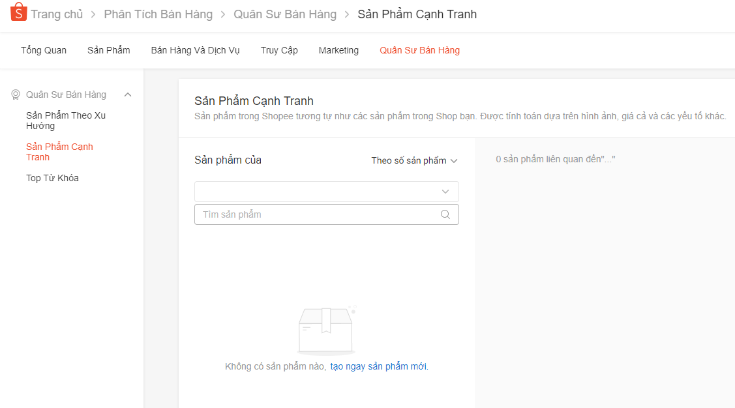Select Top Từ Khóa in sidebar
Image resolution: width=735 pixels, height=408 pixels.
click(x=52, y=178)
